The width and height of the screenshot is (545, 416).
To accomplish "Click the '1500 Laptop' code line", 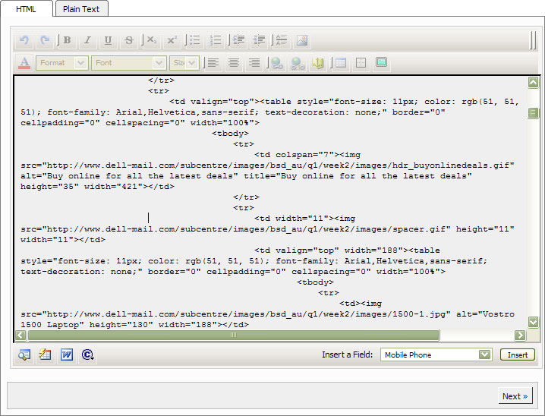I will tap(134, 325).
